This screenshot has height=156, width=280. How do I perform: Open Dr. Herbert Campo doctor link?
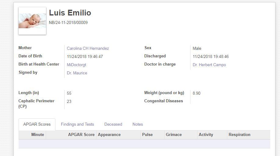tap(209, 65)
